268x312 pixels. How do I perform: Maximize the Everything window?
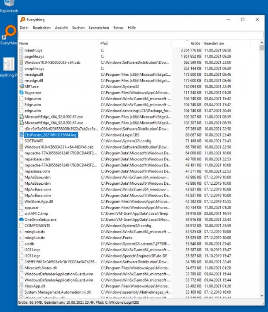pos(243,20)
